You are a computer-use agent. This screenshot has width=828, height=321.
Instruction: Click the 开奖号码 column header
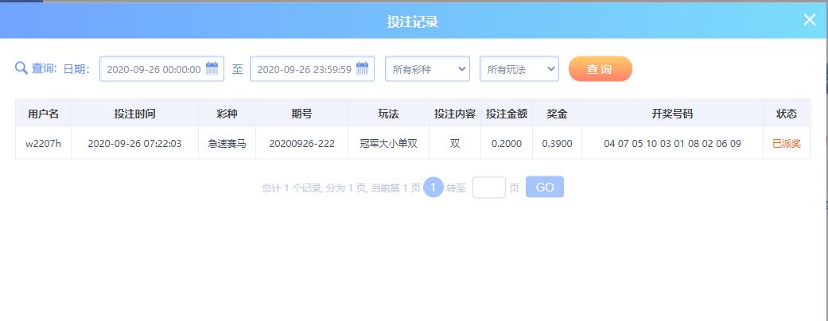click(x=672, y=114)
